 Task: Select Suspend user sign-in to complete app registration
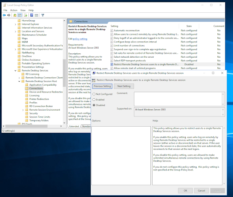(x=140, y=49)
